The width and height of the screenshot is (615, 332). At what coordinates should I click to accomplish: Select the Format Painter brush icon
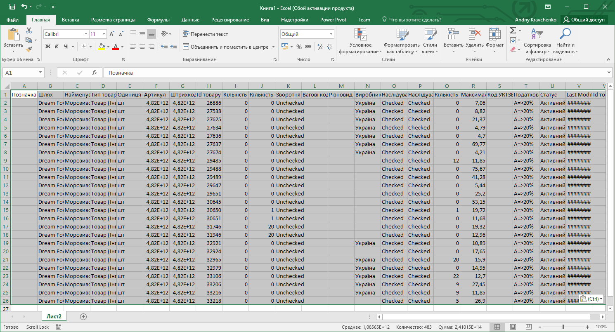[29, 49]
